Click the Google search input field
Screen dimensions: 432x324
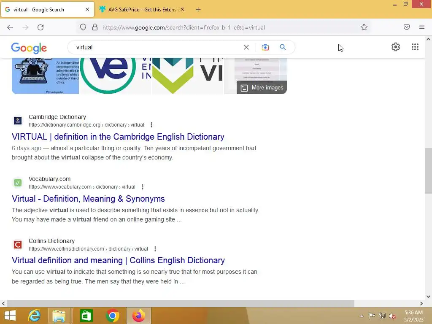click(159, 47)
